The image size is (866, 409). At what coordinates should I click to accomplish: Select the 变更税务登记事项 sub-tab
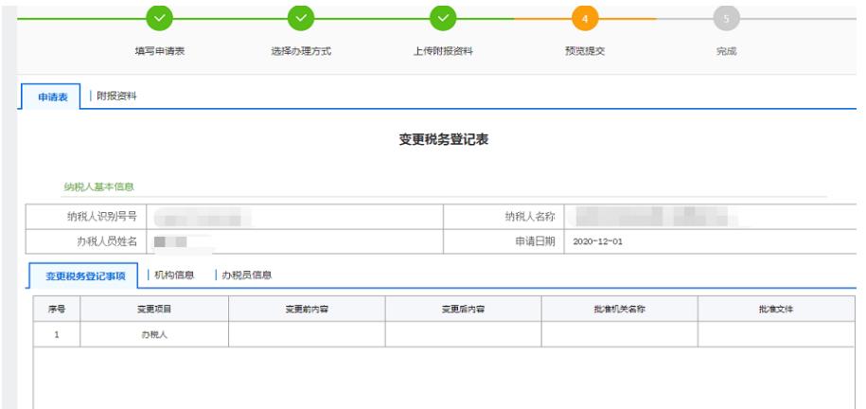pyautogui.click(x=86, y=276)
